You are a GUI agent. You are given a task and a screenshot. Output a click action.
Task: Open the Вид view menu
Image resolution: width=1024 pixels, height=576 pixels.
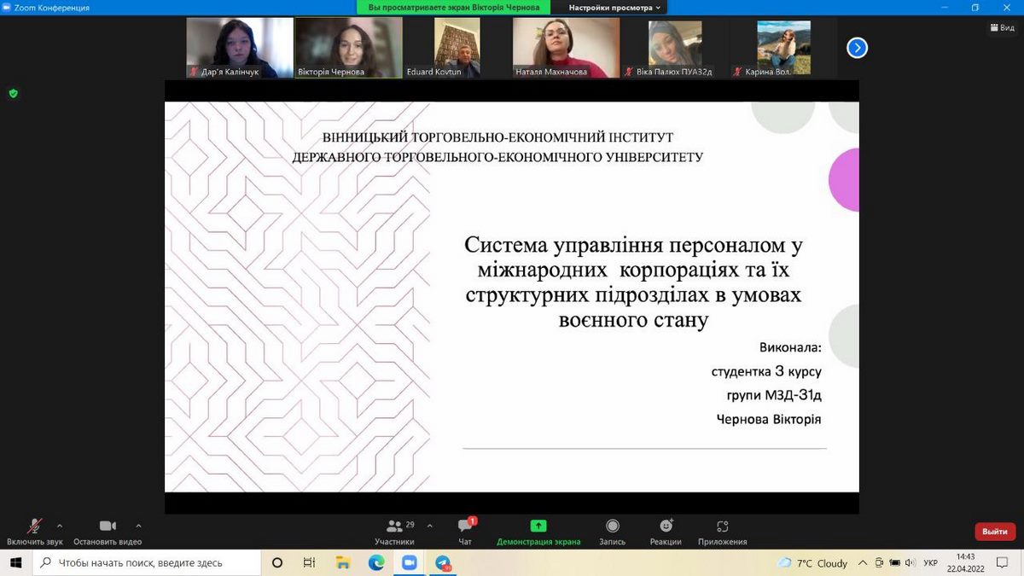coord(1002,27)
